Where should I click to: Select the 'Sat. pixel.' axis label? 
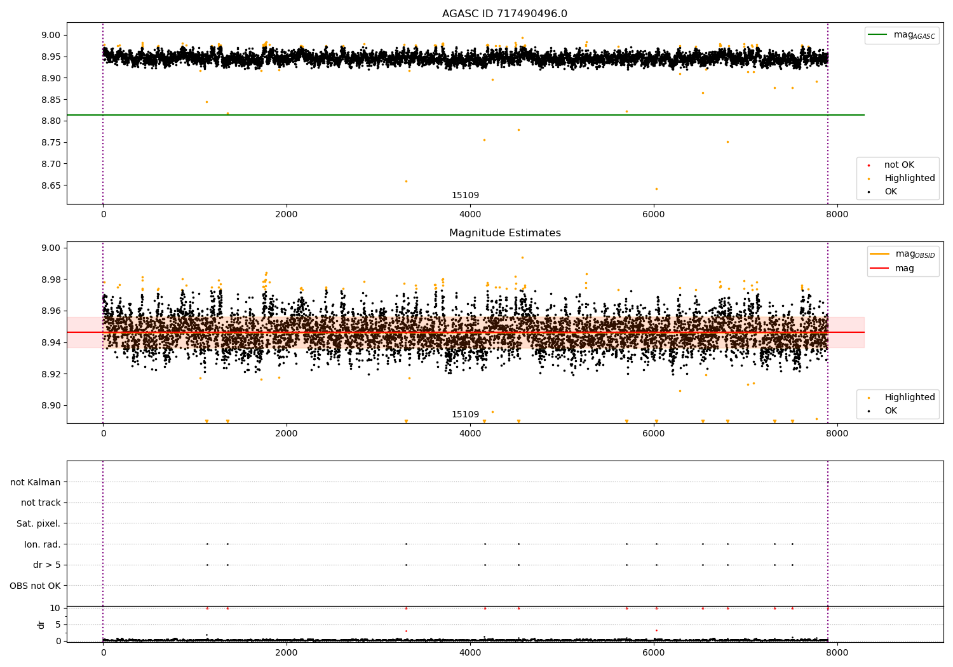(x=38, y=523)
